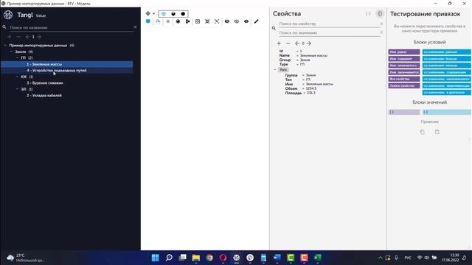Show all elements with the eye icon

pos(246,21)
